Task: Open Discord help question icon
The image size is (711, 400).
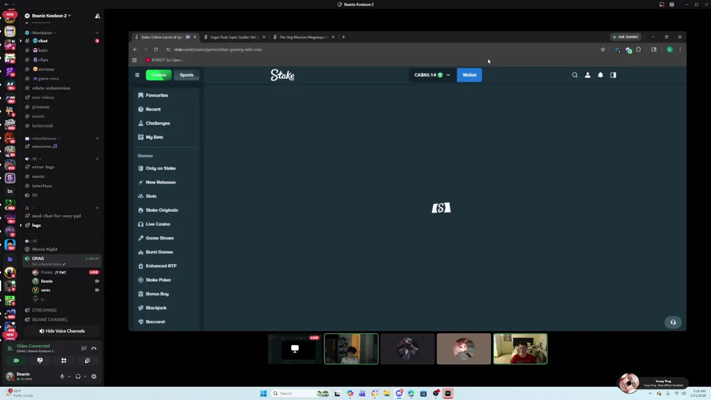Action: point(672,4)
